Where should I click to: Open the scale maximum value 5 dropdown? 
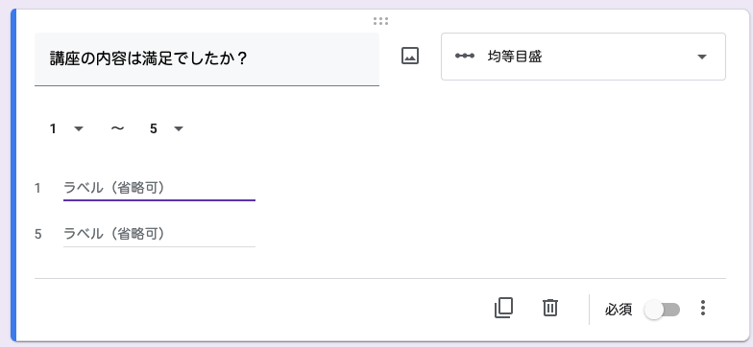(166, 128)
